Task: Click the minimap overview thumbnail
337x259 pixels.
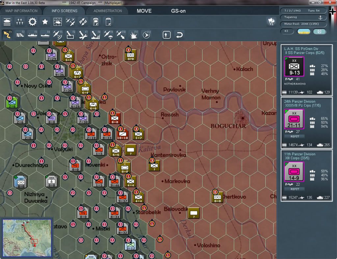Action: 27,238
